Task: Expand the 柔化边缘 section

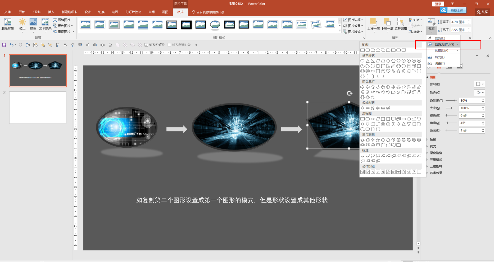Action: [436, 153]
